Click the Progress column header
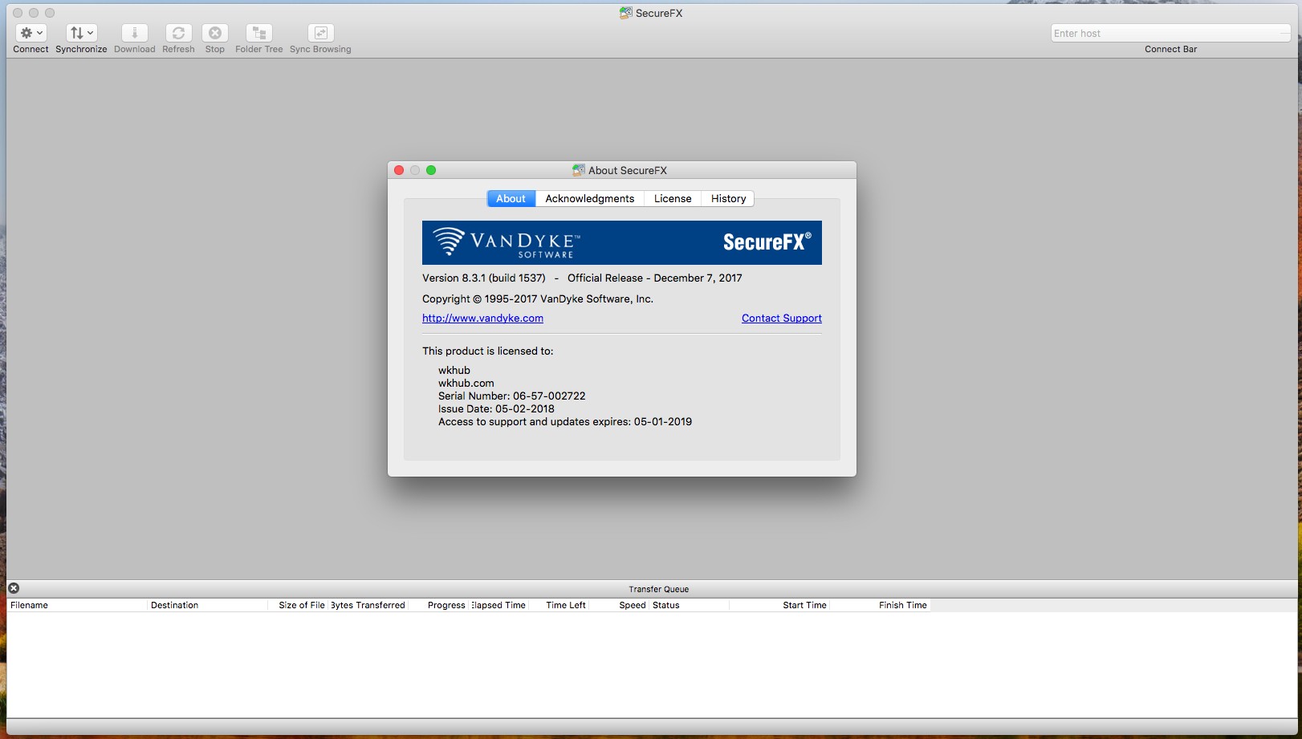1302x739 pixels. pyautogui.click(x=438, y=605)
